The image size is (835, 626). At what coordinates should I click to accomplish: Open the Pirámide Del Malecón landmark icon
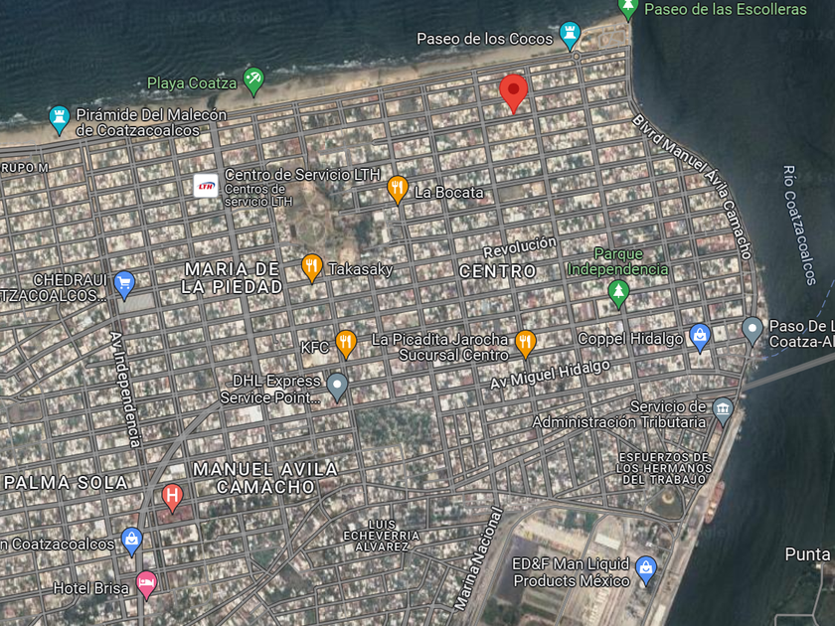tap(59, 120)
